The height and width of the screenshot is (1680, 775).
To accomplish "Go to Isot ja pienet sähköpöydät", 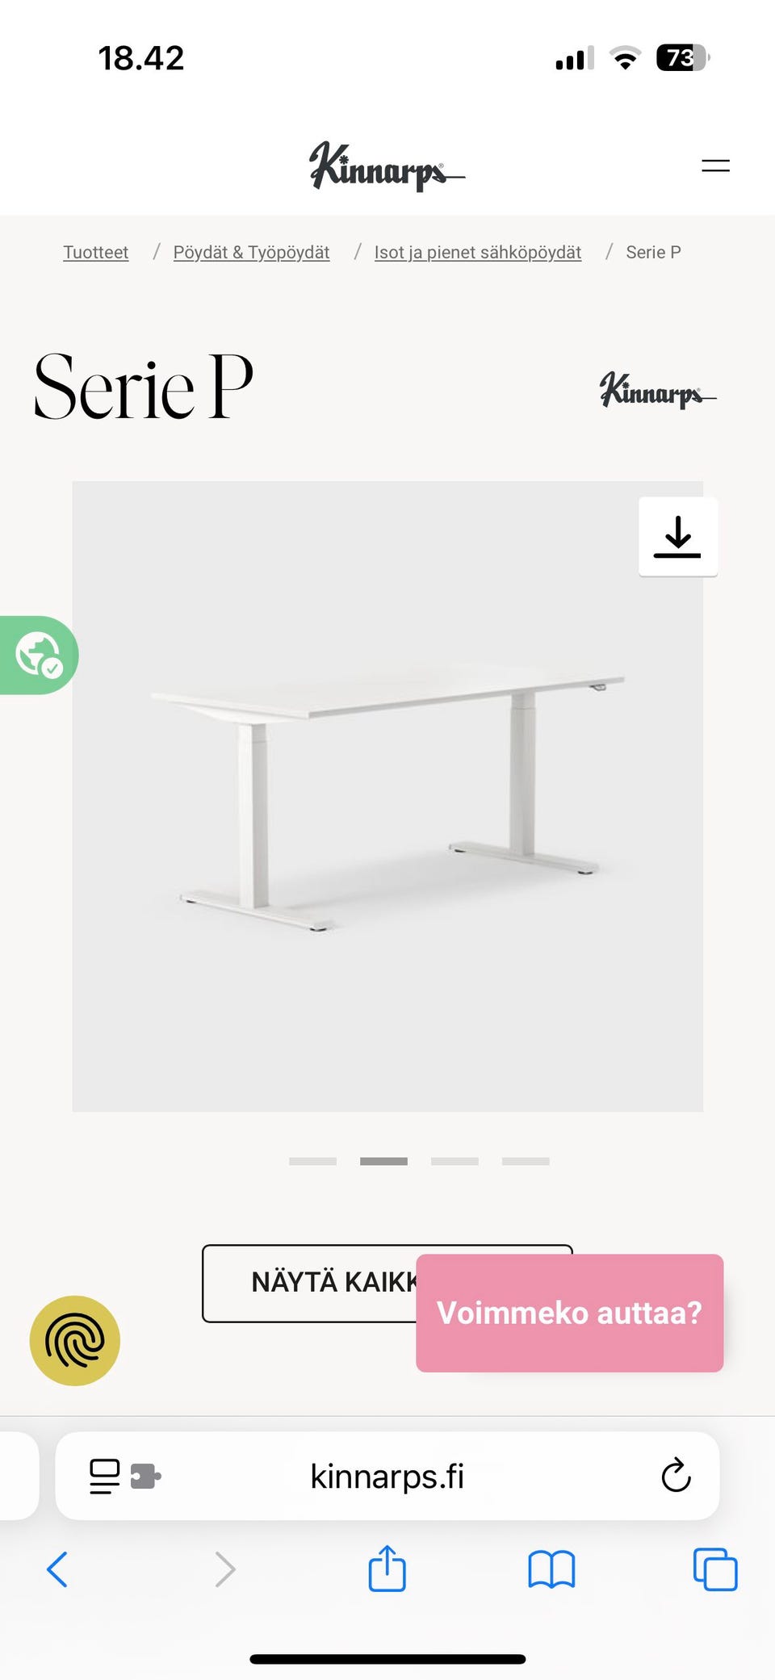I will pos(478,253).
